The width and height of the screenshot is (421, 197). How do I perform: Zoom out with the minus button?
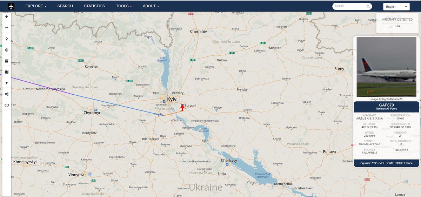tap(7, 28)
